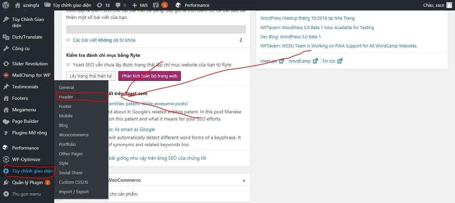Click the Dịch/Translate sidebar icon

tap(6, 37)
